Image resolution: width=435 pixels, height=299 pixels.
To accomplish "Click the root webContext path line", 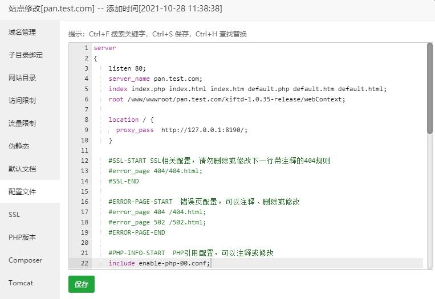I will pos(227,99).
